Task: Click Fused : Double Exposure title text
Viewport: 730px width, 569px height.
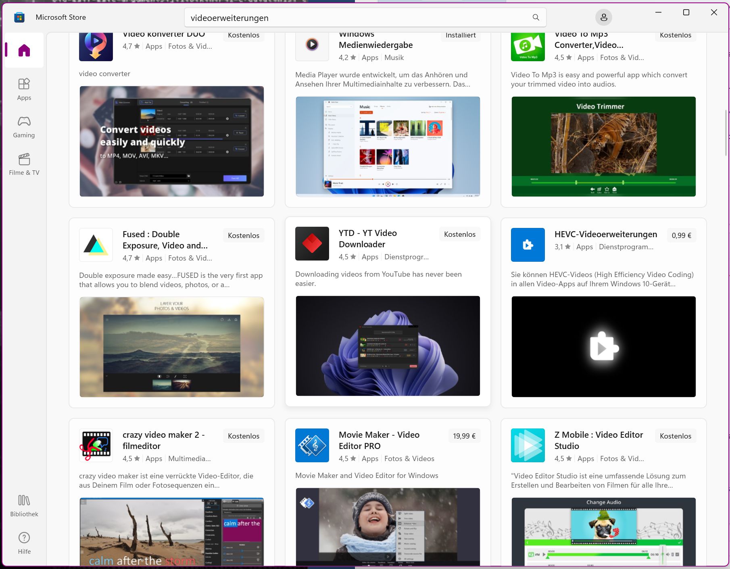Action: pos(165,240)
